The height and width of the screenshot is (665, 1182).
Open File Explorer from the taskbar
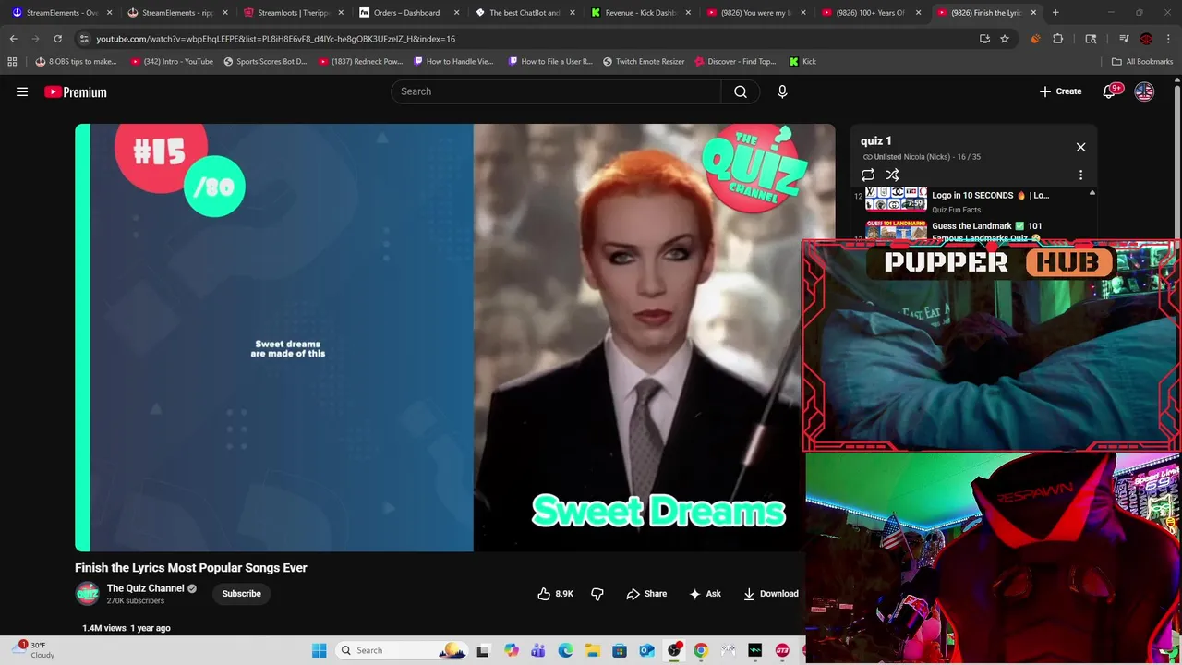pyautogui.click(x=592, y=650)
